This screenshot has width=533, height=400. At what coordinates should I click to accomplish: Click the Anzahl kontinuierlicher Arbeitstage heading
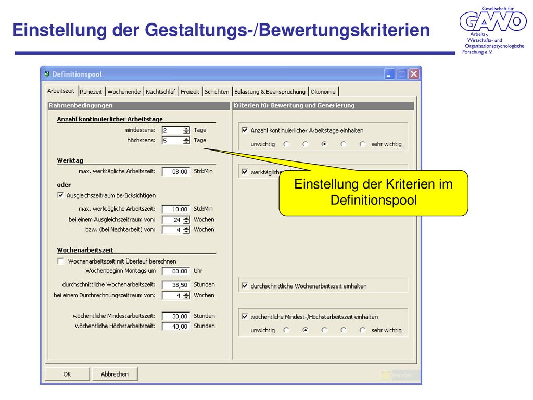tap(110, 119)
